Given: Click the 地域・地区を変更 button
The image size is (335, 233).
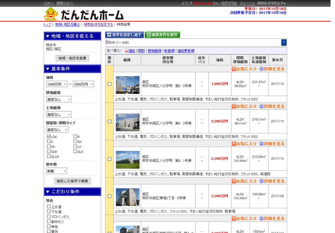Looking at the screenshot, I should pyautogui.click(x=72, y=58).
